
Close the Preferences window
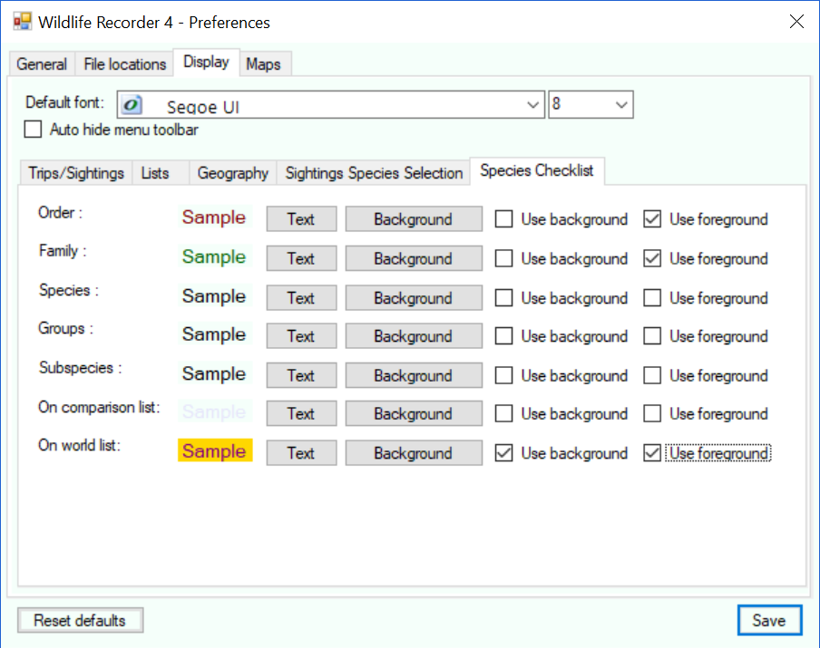pyautogui.click(x=796, y=22)
